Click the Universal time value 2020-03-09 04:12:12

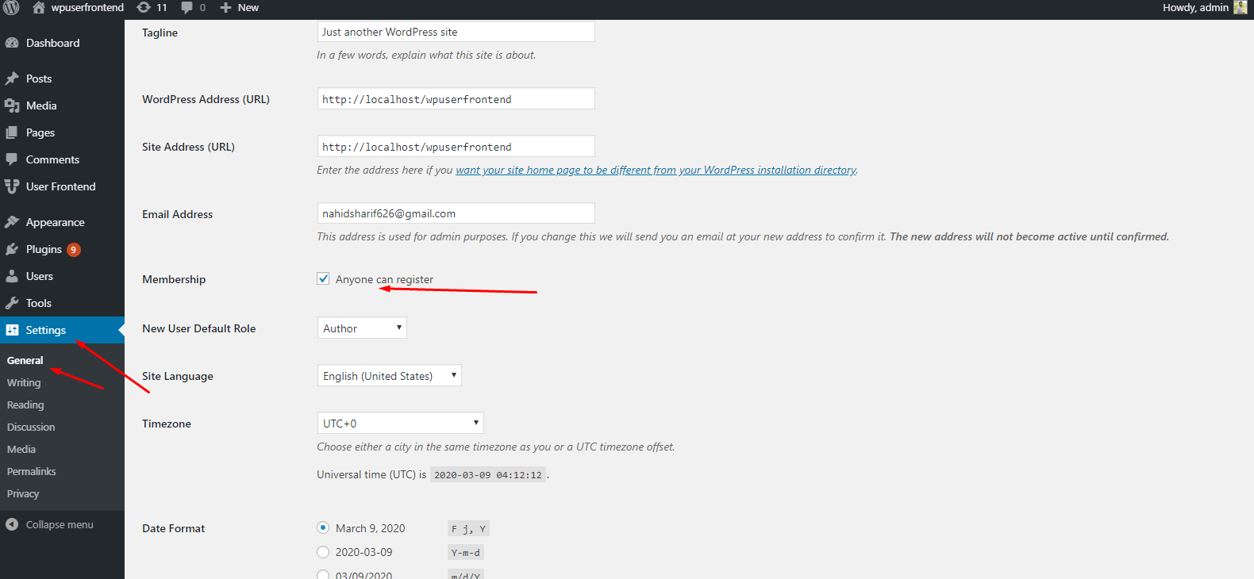click(x=488, y=475)
